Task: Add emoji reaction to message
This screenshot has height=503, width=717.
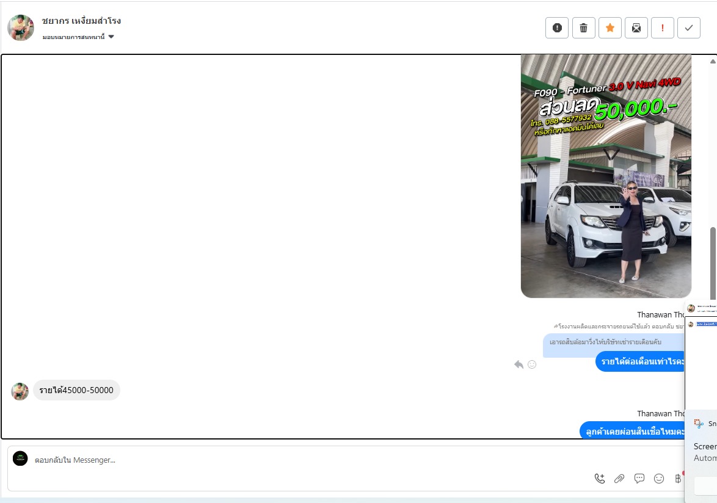Action: (532, 364)
